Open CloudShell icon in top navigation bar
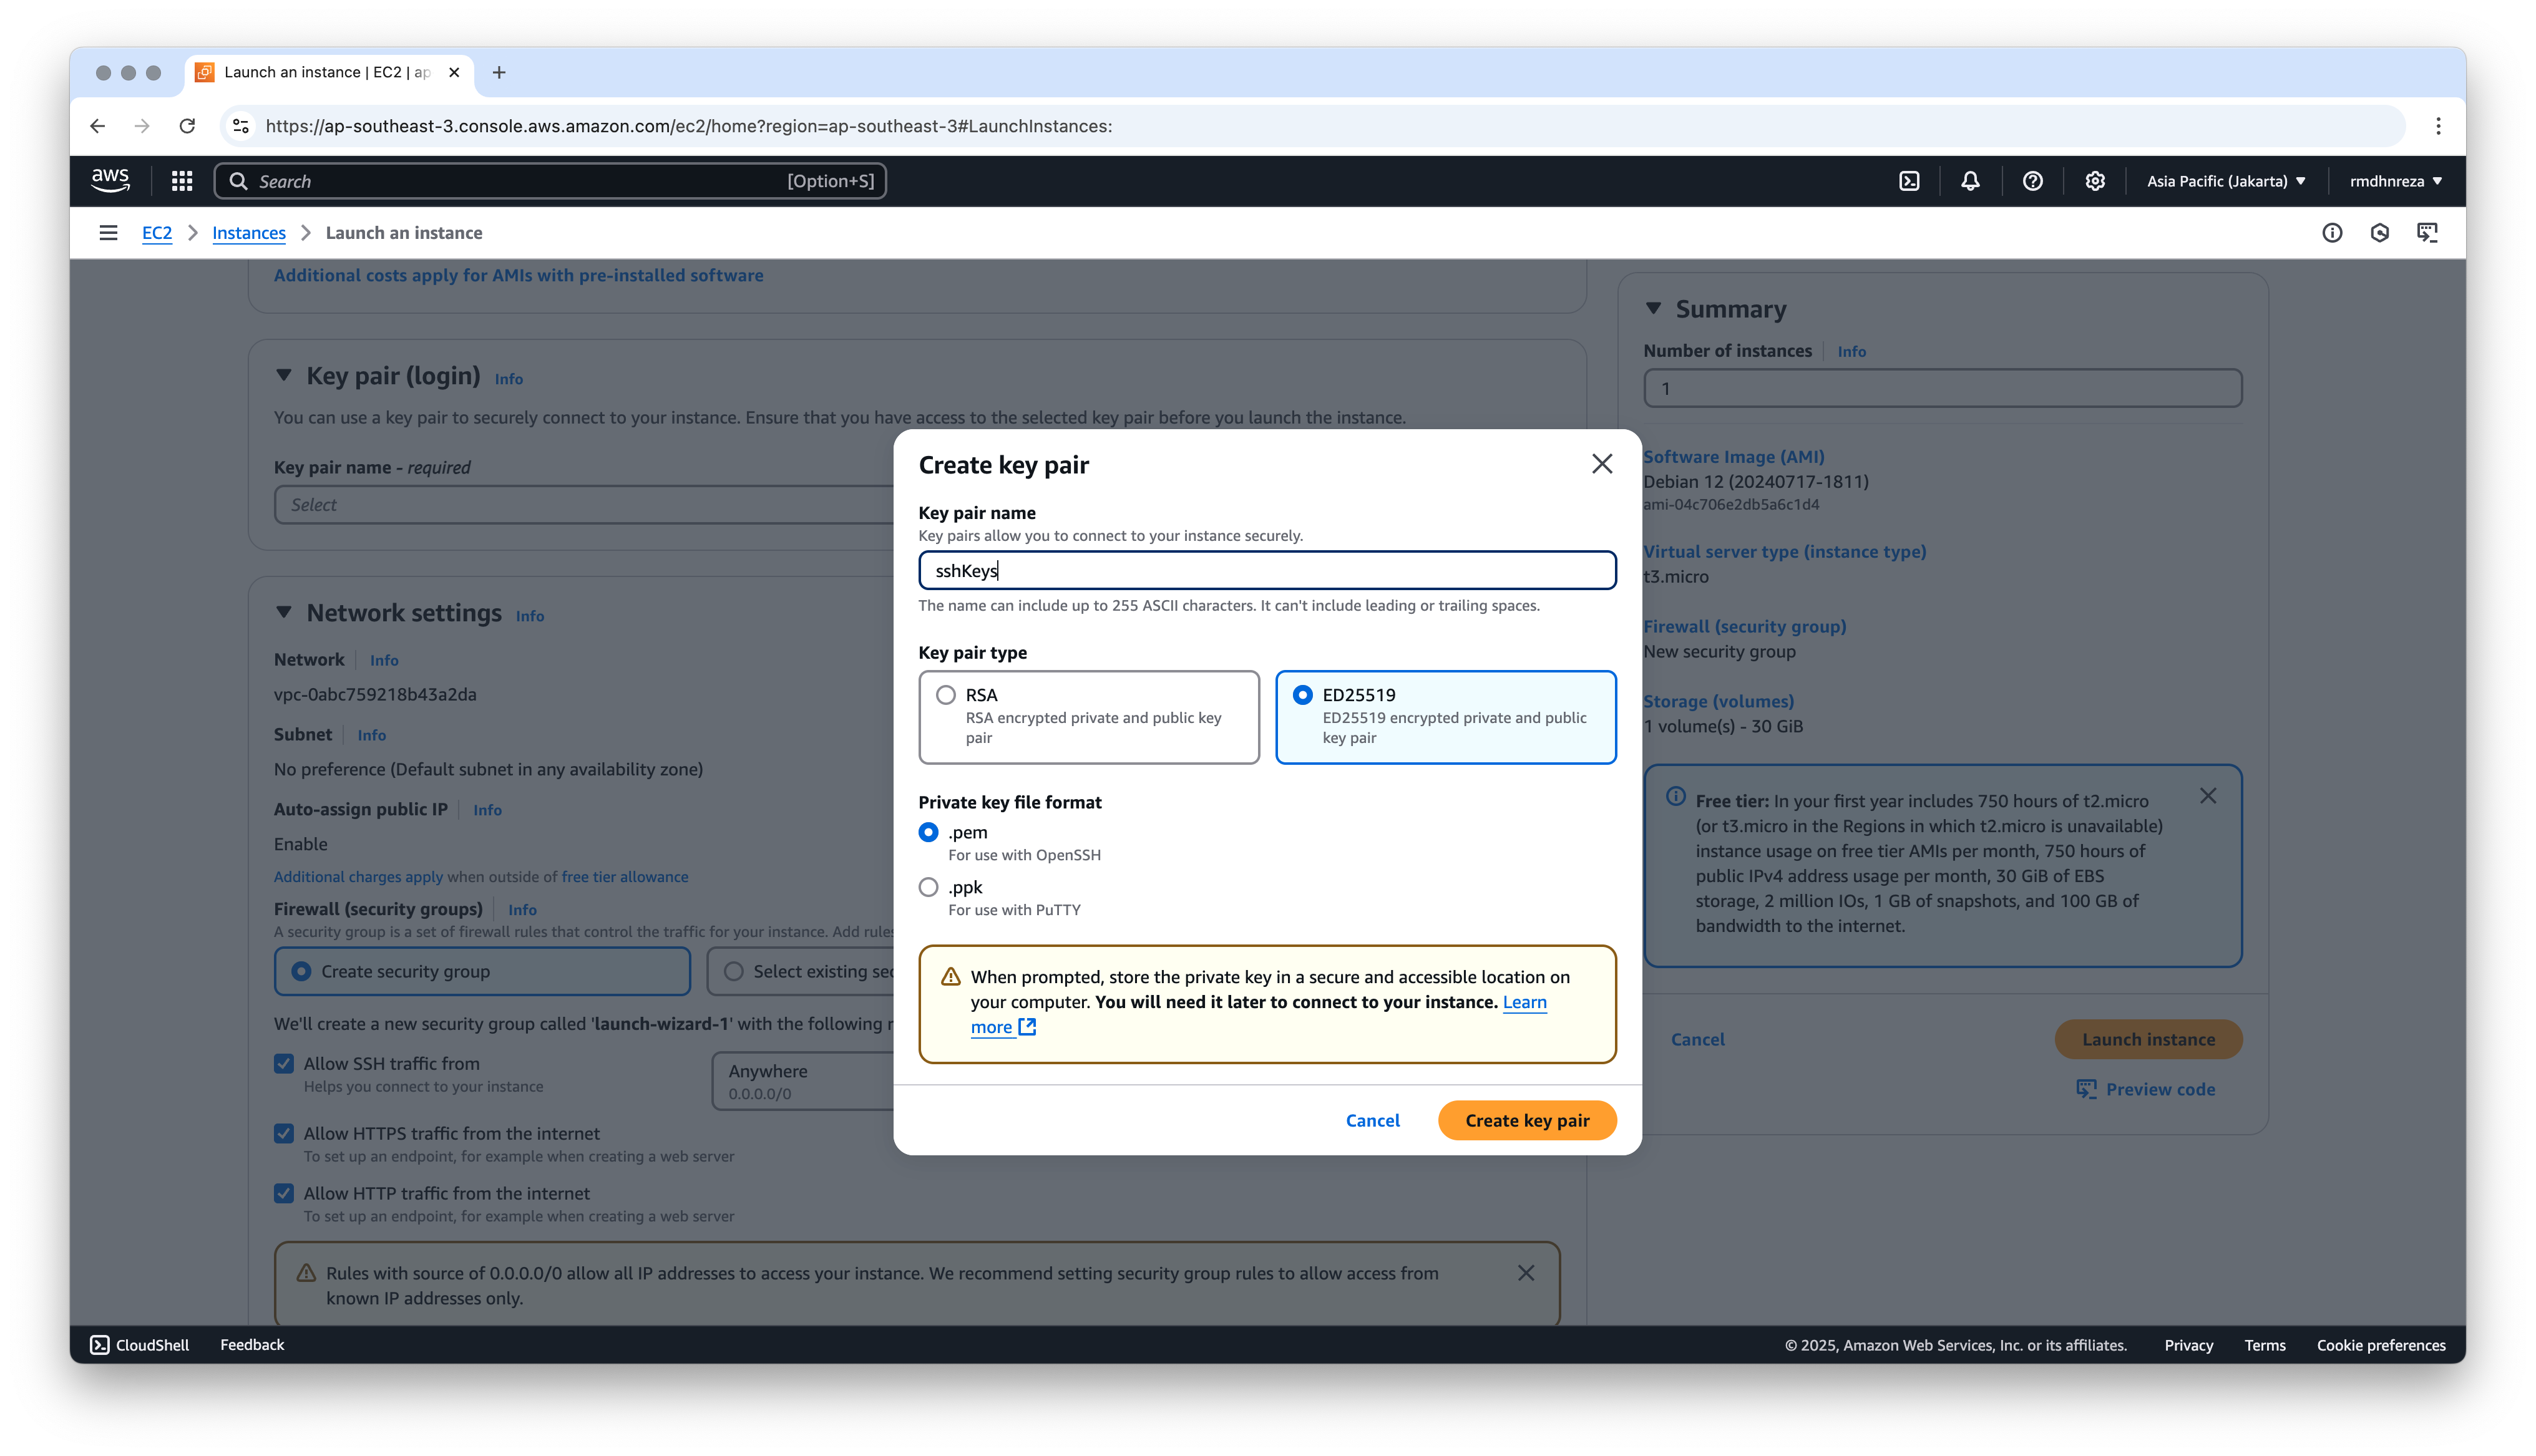Image resolution: width=2536 pixels, height=1456 pixels. [x=1909, y=181]
